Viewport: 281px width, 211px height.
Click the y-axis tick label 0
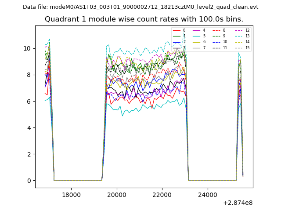tap(29, 181)
